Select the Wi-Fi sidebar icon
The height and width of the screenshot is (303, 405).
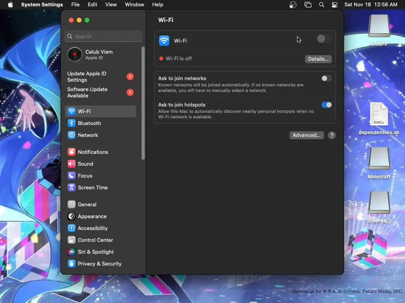point(72,111)
